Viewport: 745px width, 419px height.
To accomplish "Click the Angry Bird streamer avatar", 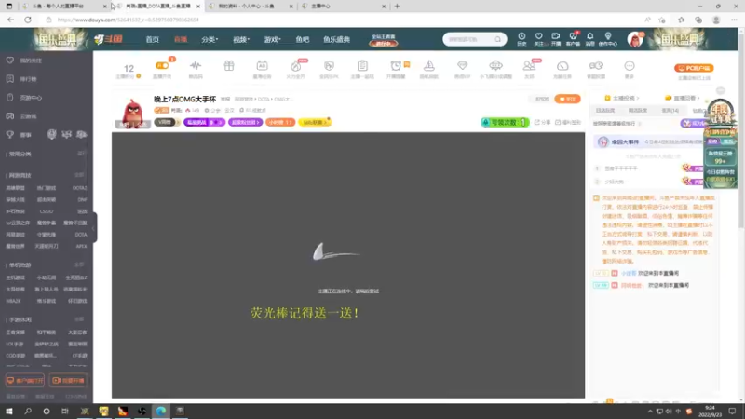I will pos(132,113).
